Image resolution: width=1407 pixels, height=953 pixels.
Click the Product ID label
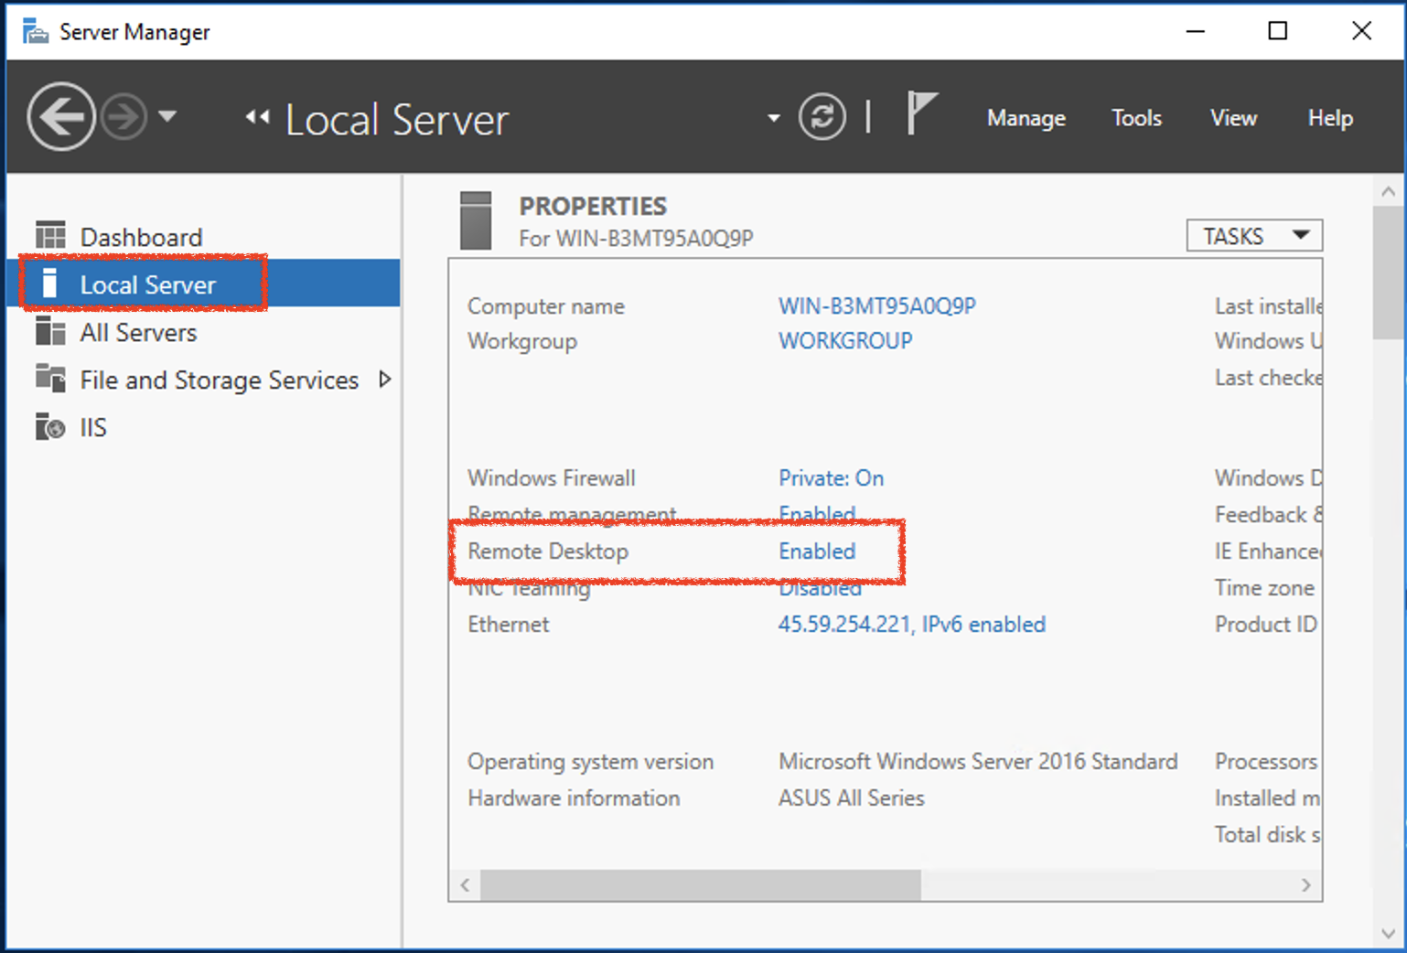(x=1266, y=624)
